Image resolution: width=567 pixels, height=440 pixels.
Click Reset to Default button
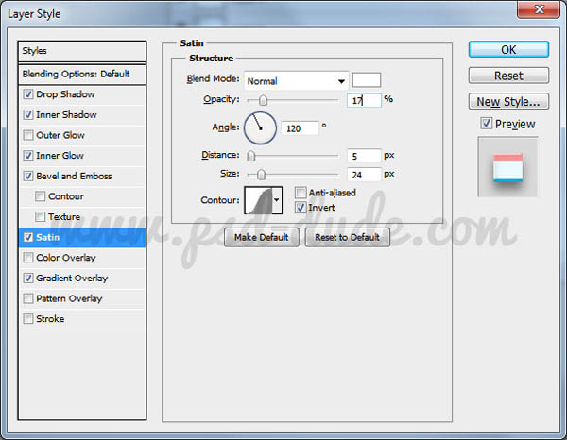(347, 237)
